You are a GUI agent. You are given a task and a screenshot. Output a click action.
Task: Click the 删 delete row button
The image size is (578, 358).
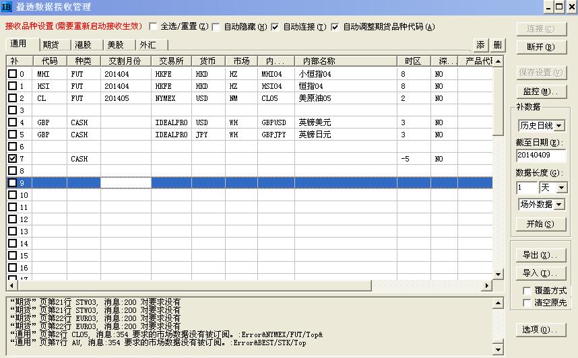pos(497,45)
